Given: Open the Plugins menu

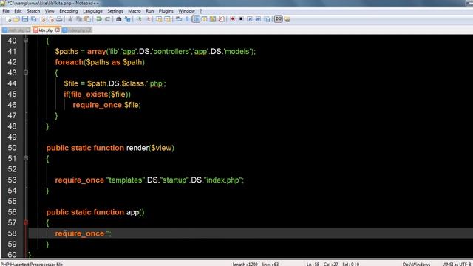Looking at the screenshot, I should (x=166, y=11).
